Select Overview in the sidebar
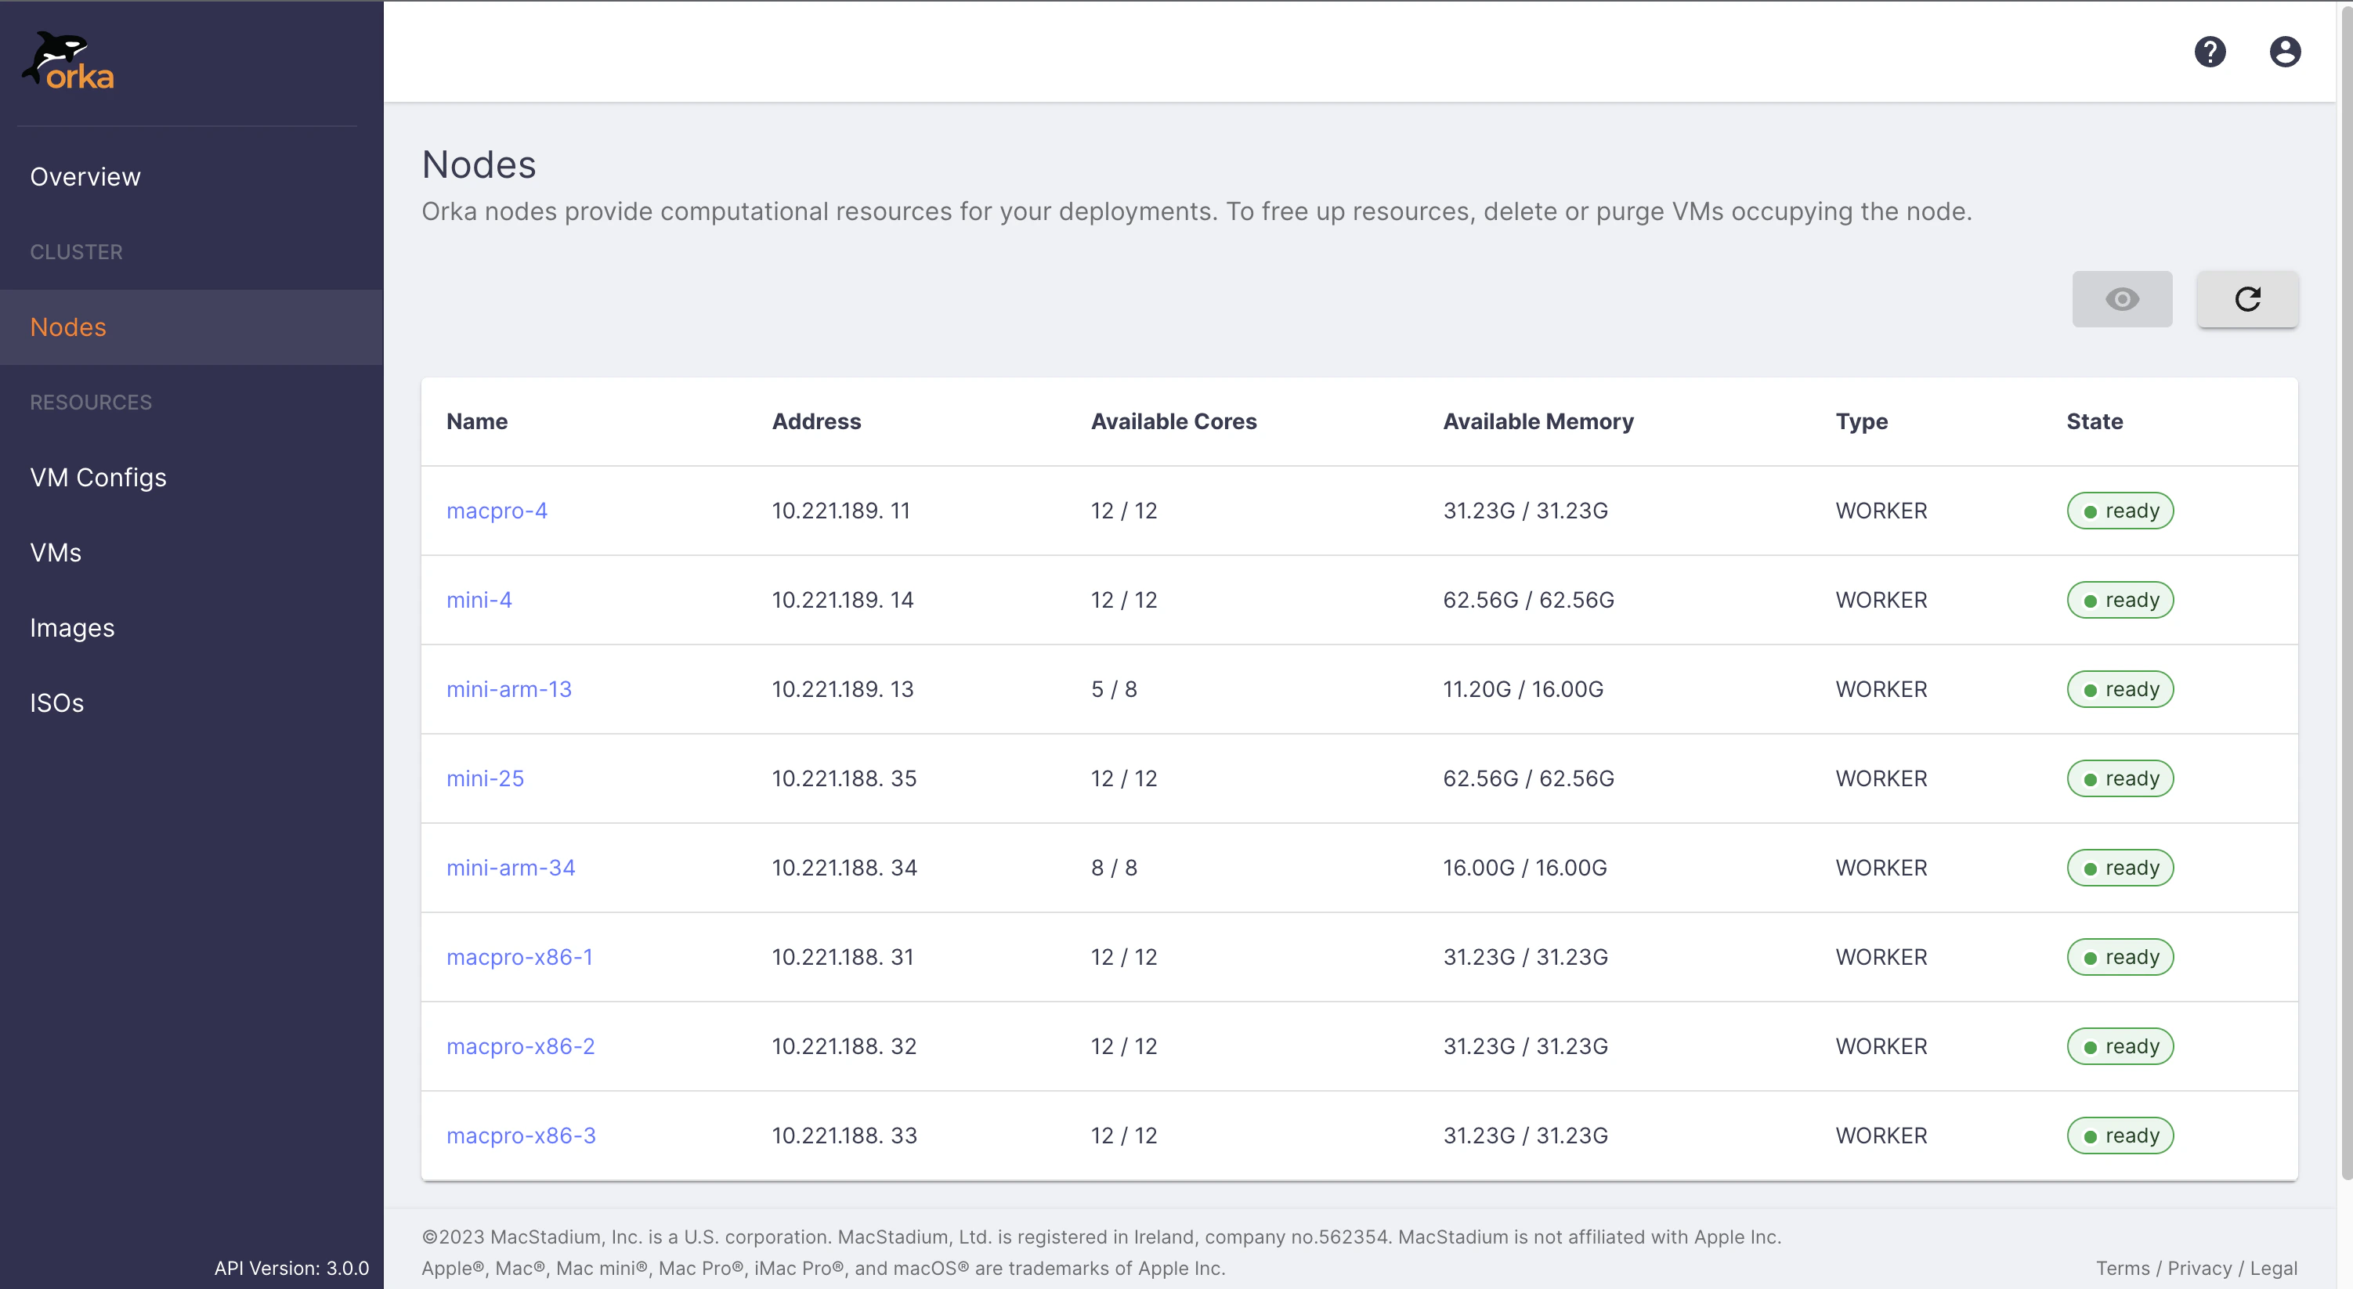This screenshot has height=1289, width=2353. pyautogui.click(x=85, y=175)
